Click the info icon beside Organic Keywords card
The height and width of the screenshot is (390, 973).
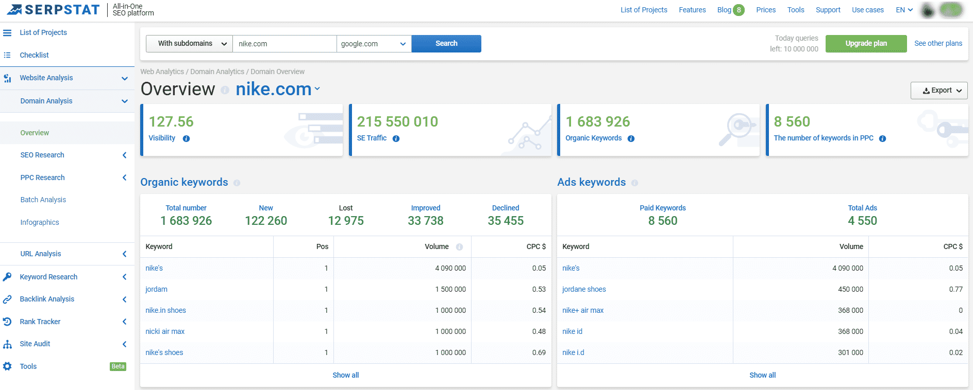click(631, 138)
